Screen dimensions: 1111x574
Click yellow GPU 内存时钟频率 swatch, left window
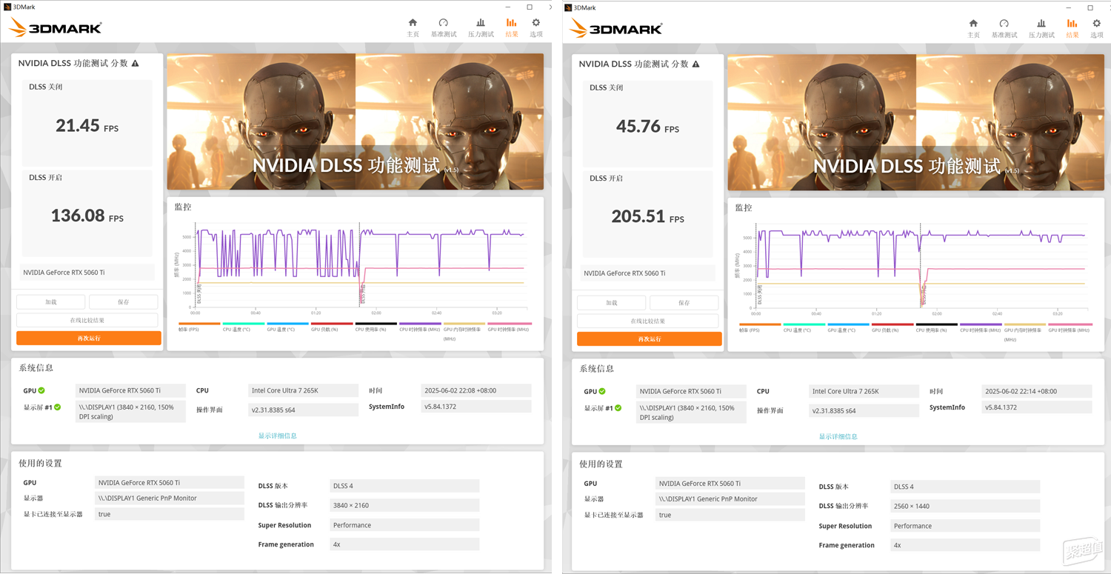464,324
